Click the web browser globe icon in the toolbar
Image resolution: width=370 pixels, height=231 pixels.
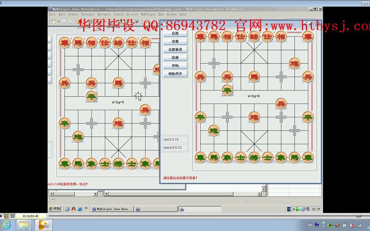[x=136, y=21]
